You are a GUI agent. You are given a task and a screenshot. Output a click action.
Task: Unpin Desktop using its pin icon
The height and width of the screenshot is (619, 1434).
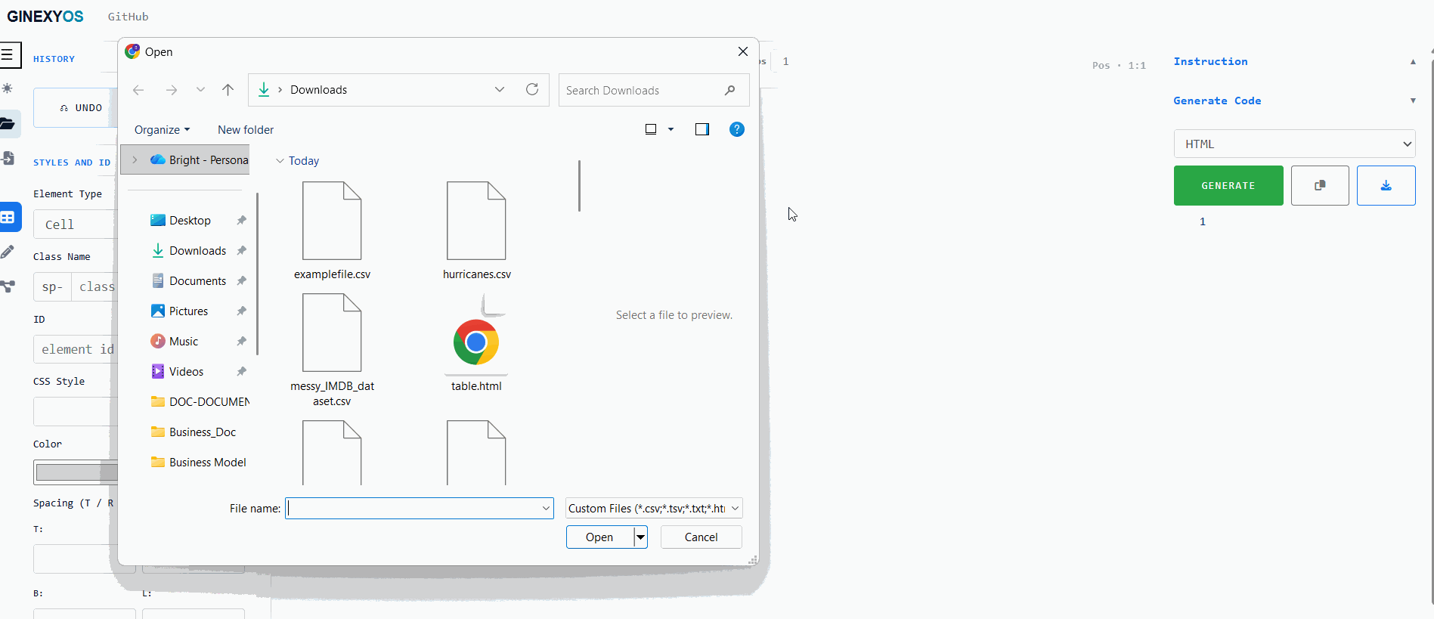[x=241, y=221]
